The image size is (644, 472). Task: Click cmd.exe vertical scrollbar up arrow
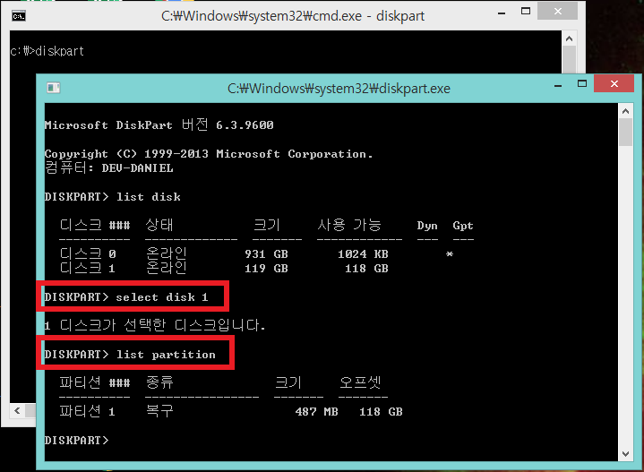[x=569, y=39]
